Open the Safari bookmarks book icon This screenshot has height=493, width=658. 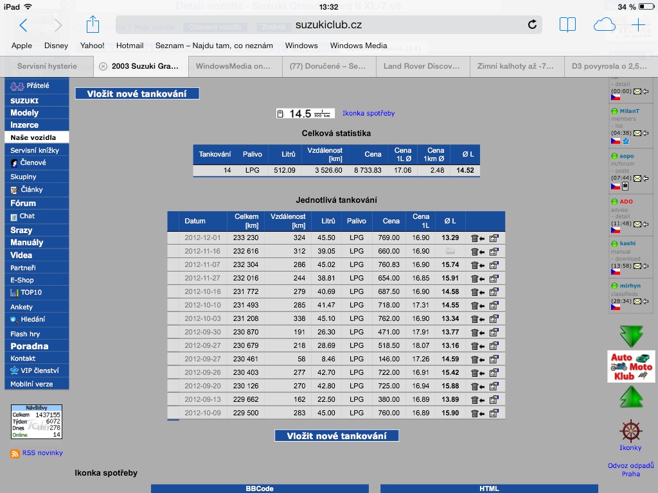pyautogui.click(x=567, y=25)
